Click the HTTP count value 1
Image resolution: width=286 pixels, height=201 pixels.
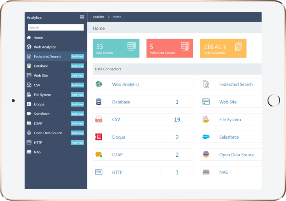(177, 172)
